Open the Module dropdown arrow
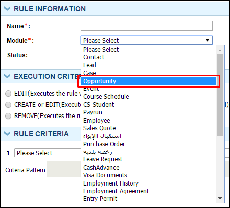This screenshot has width=230, height=208. (x=208, y=40)
